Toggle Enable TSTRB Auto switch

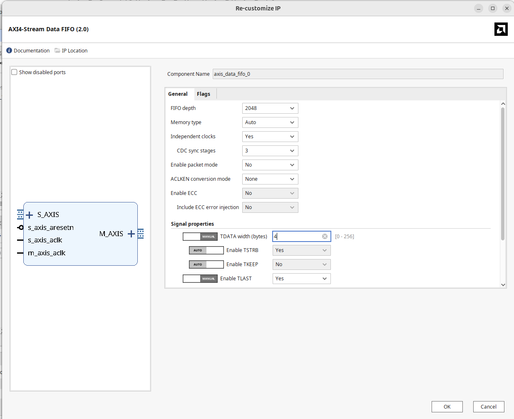pyautogui.click(x=206, y=250)
